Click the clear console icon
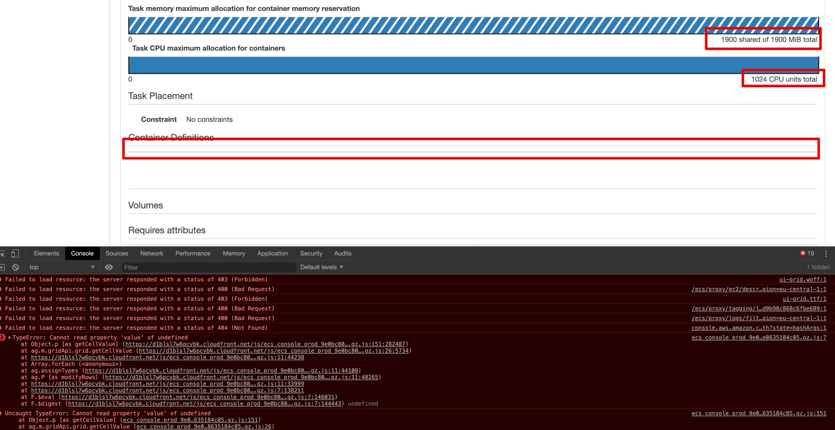Viewport: 835px width, 430px height. [x=16, y=267]
